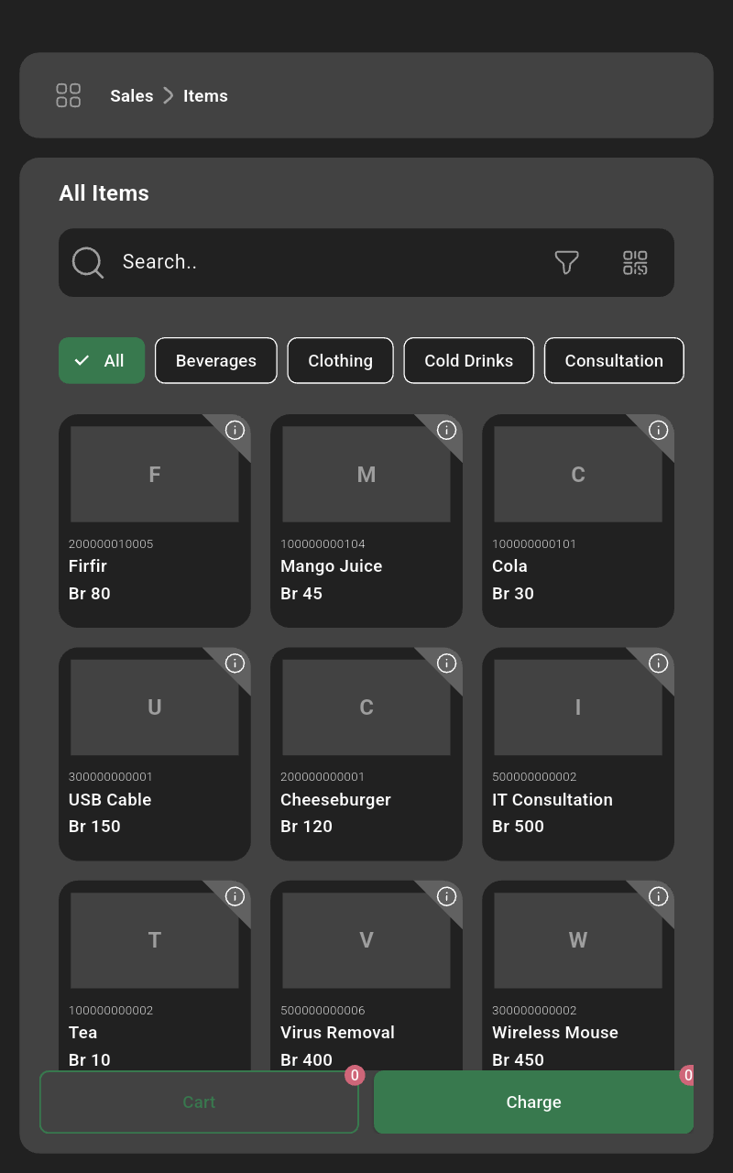Open the dashboard grid menu
This screenshot has width=733, height=1173.
68,95
